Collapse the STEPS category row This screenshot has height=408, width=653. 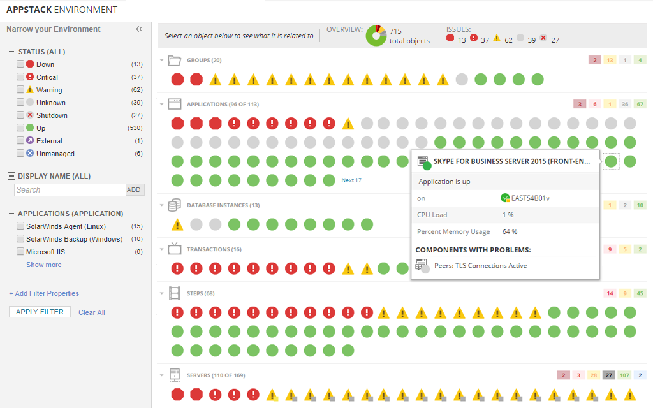coord(161,293)
